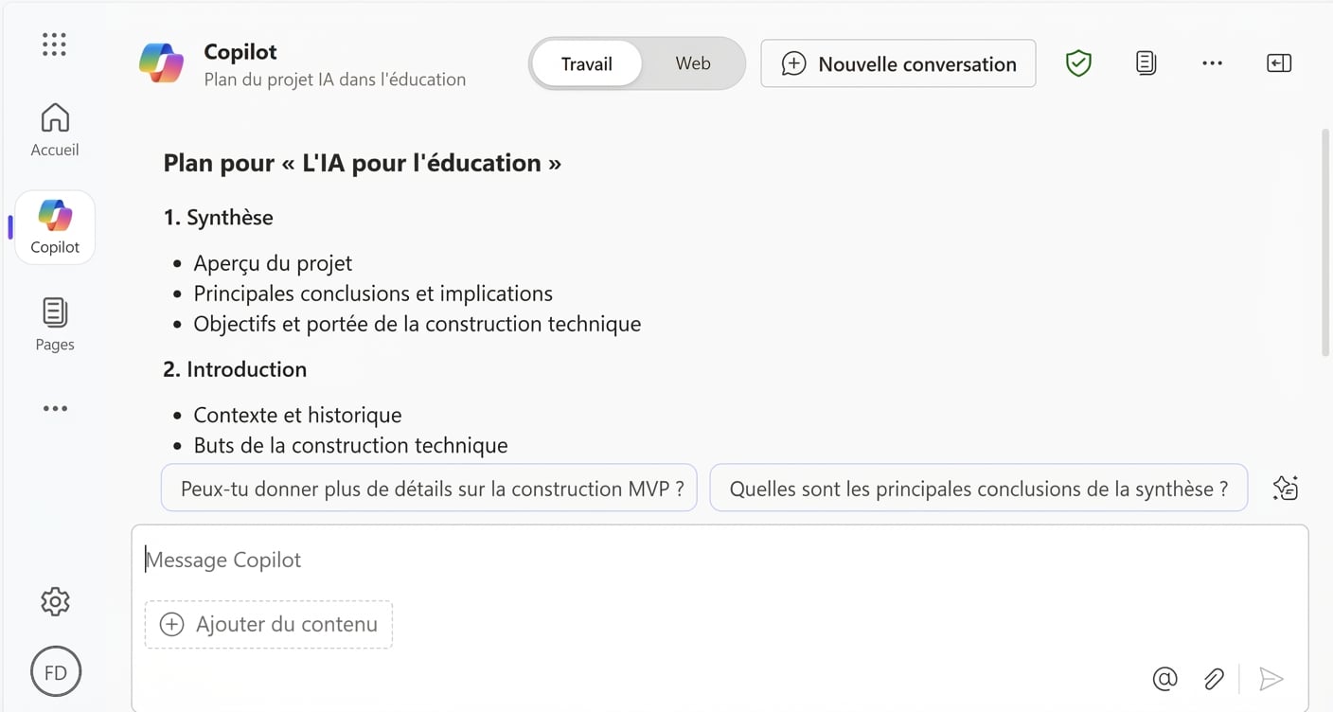1333x712 pixels.
Task: Start a Nouvelle conversation
Action: pos(898,63)
